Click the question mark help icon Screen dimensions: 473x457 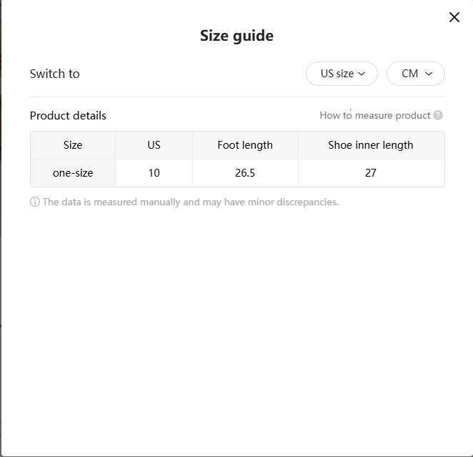tap(438, 115)
